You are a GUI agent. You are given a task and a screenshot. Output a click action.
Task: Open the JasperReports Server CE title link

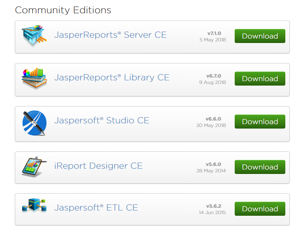click(111, 35)
